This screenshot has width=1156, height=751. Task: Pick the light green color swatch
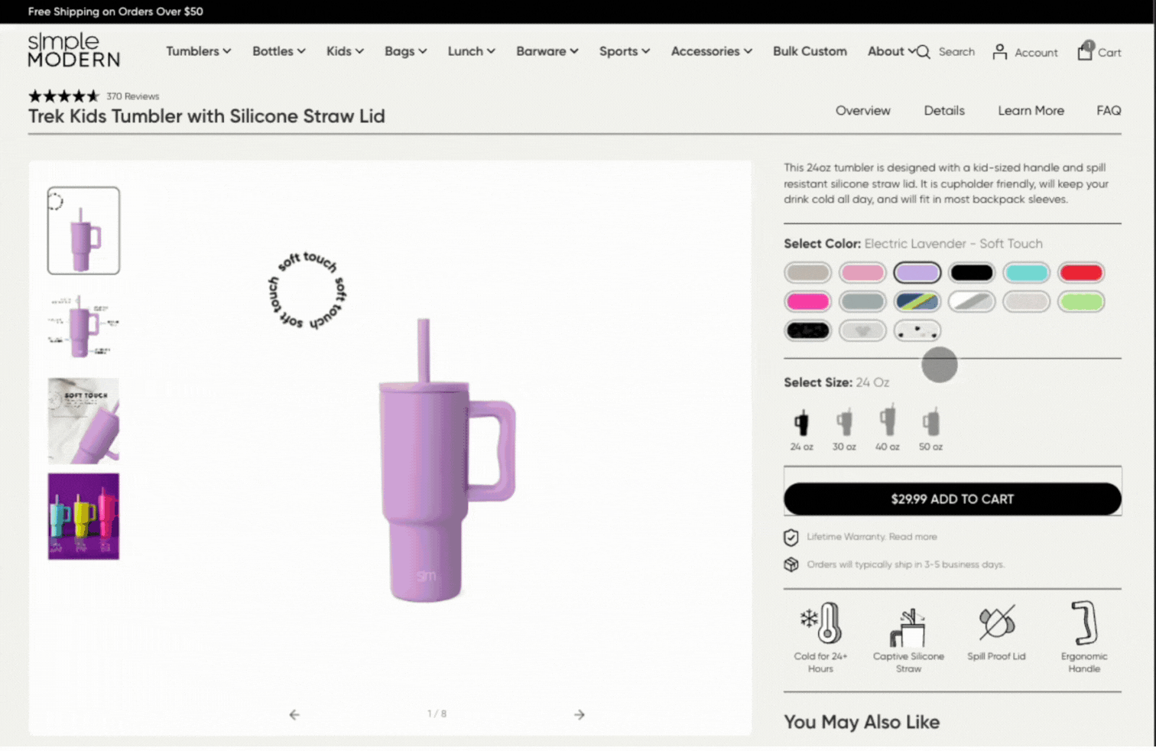coord(1081,301)
